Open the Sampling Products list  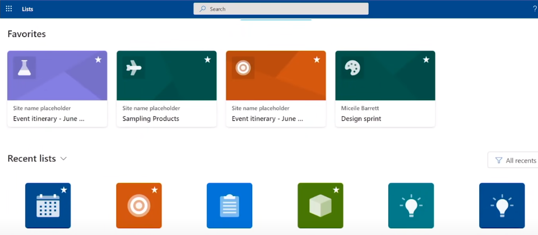tap(151, 119)
